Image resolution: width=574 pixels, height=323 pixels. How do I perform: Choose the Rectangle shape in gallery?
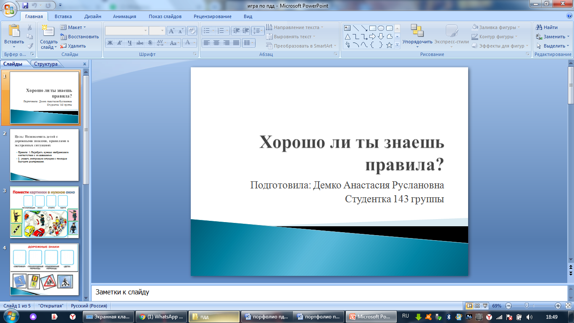[x=372, y=28]
